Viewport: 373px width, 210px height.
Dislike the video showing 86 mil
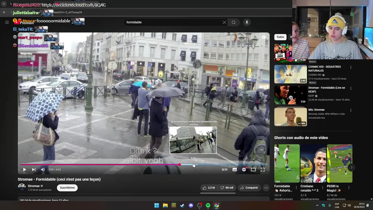click(227, 188)
